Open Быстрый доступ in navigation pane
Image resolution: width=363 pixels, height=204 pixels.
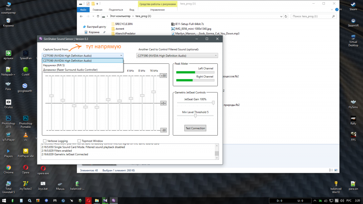coord(94,27)
